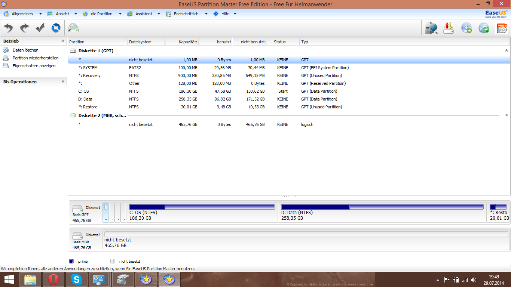Select the C: OS partition row
The image size is (511, 287).
click(x=289, y=91)
